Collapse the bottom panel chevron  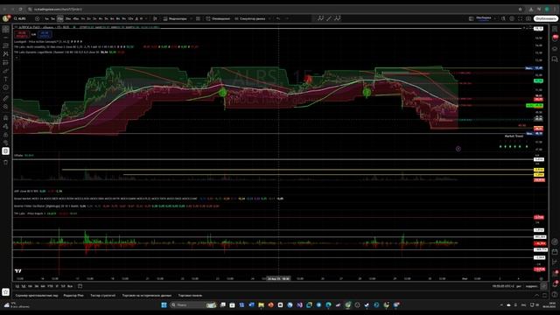click(x=536, y=296)
